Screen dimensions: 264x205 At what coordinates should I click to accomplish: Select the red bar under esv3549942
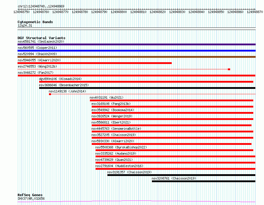pos(172,113)
